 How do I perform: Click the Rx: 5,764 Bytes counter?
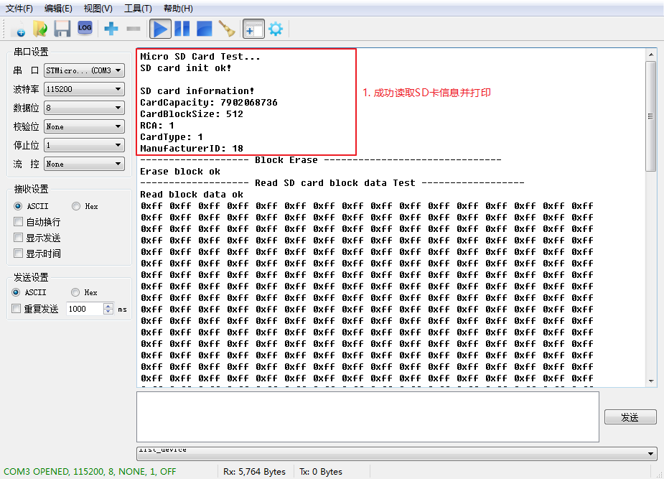point(255,471)
